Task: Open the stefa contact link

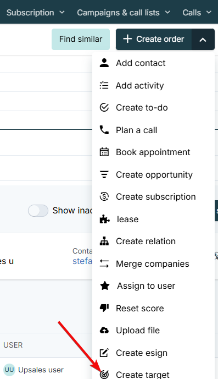Action: click(x=82, y=261)
